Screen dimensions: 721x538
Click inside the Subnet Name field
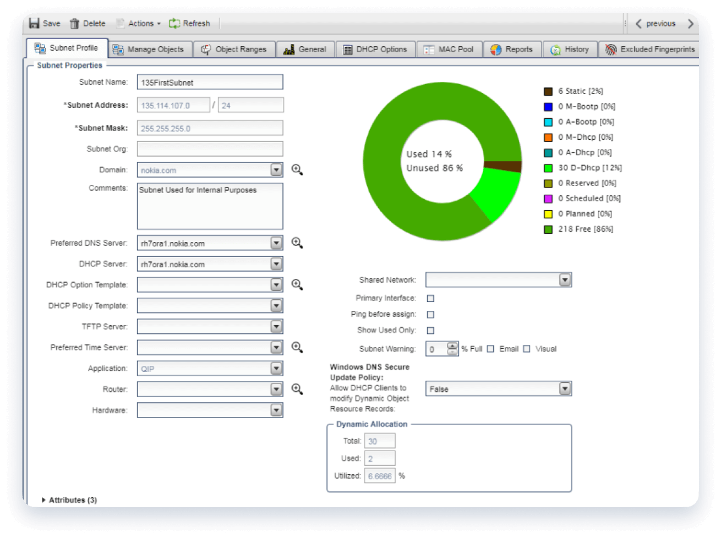point(209,82)
